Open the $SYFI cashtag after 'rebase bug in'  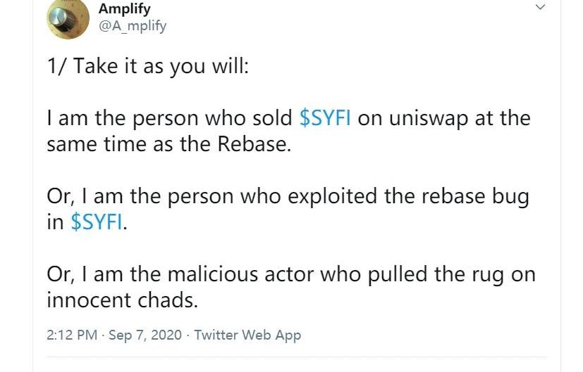click(x=97, y=222)
